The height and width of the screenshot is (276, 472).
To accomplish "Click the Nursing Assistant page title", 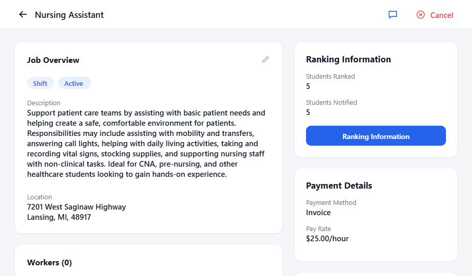I will 69,15.
